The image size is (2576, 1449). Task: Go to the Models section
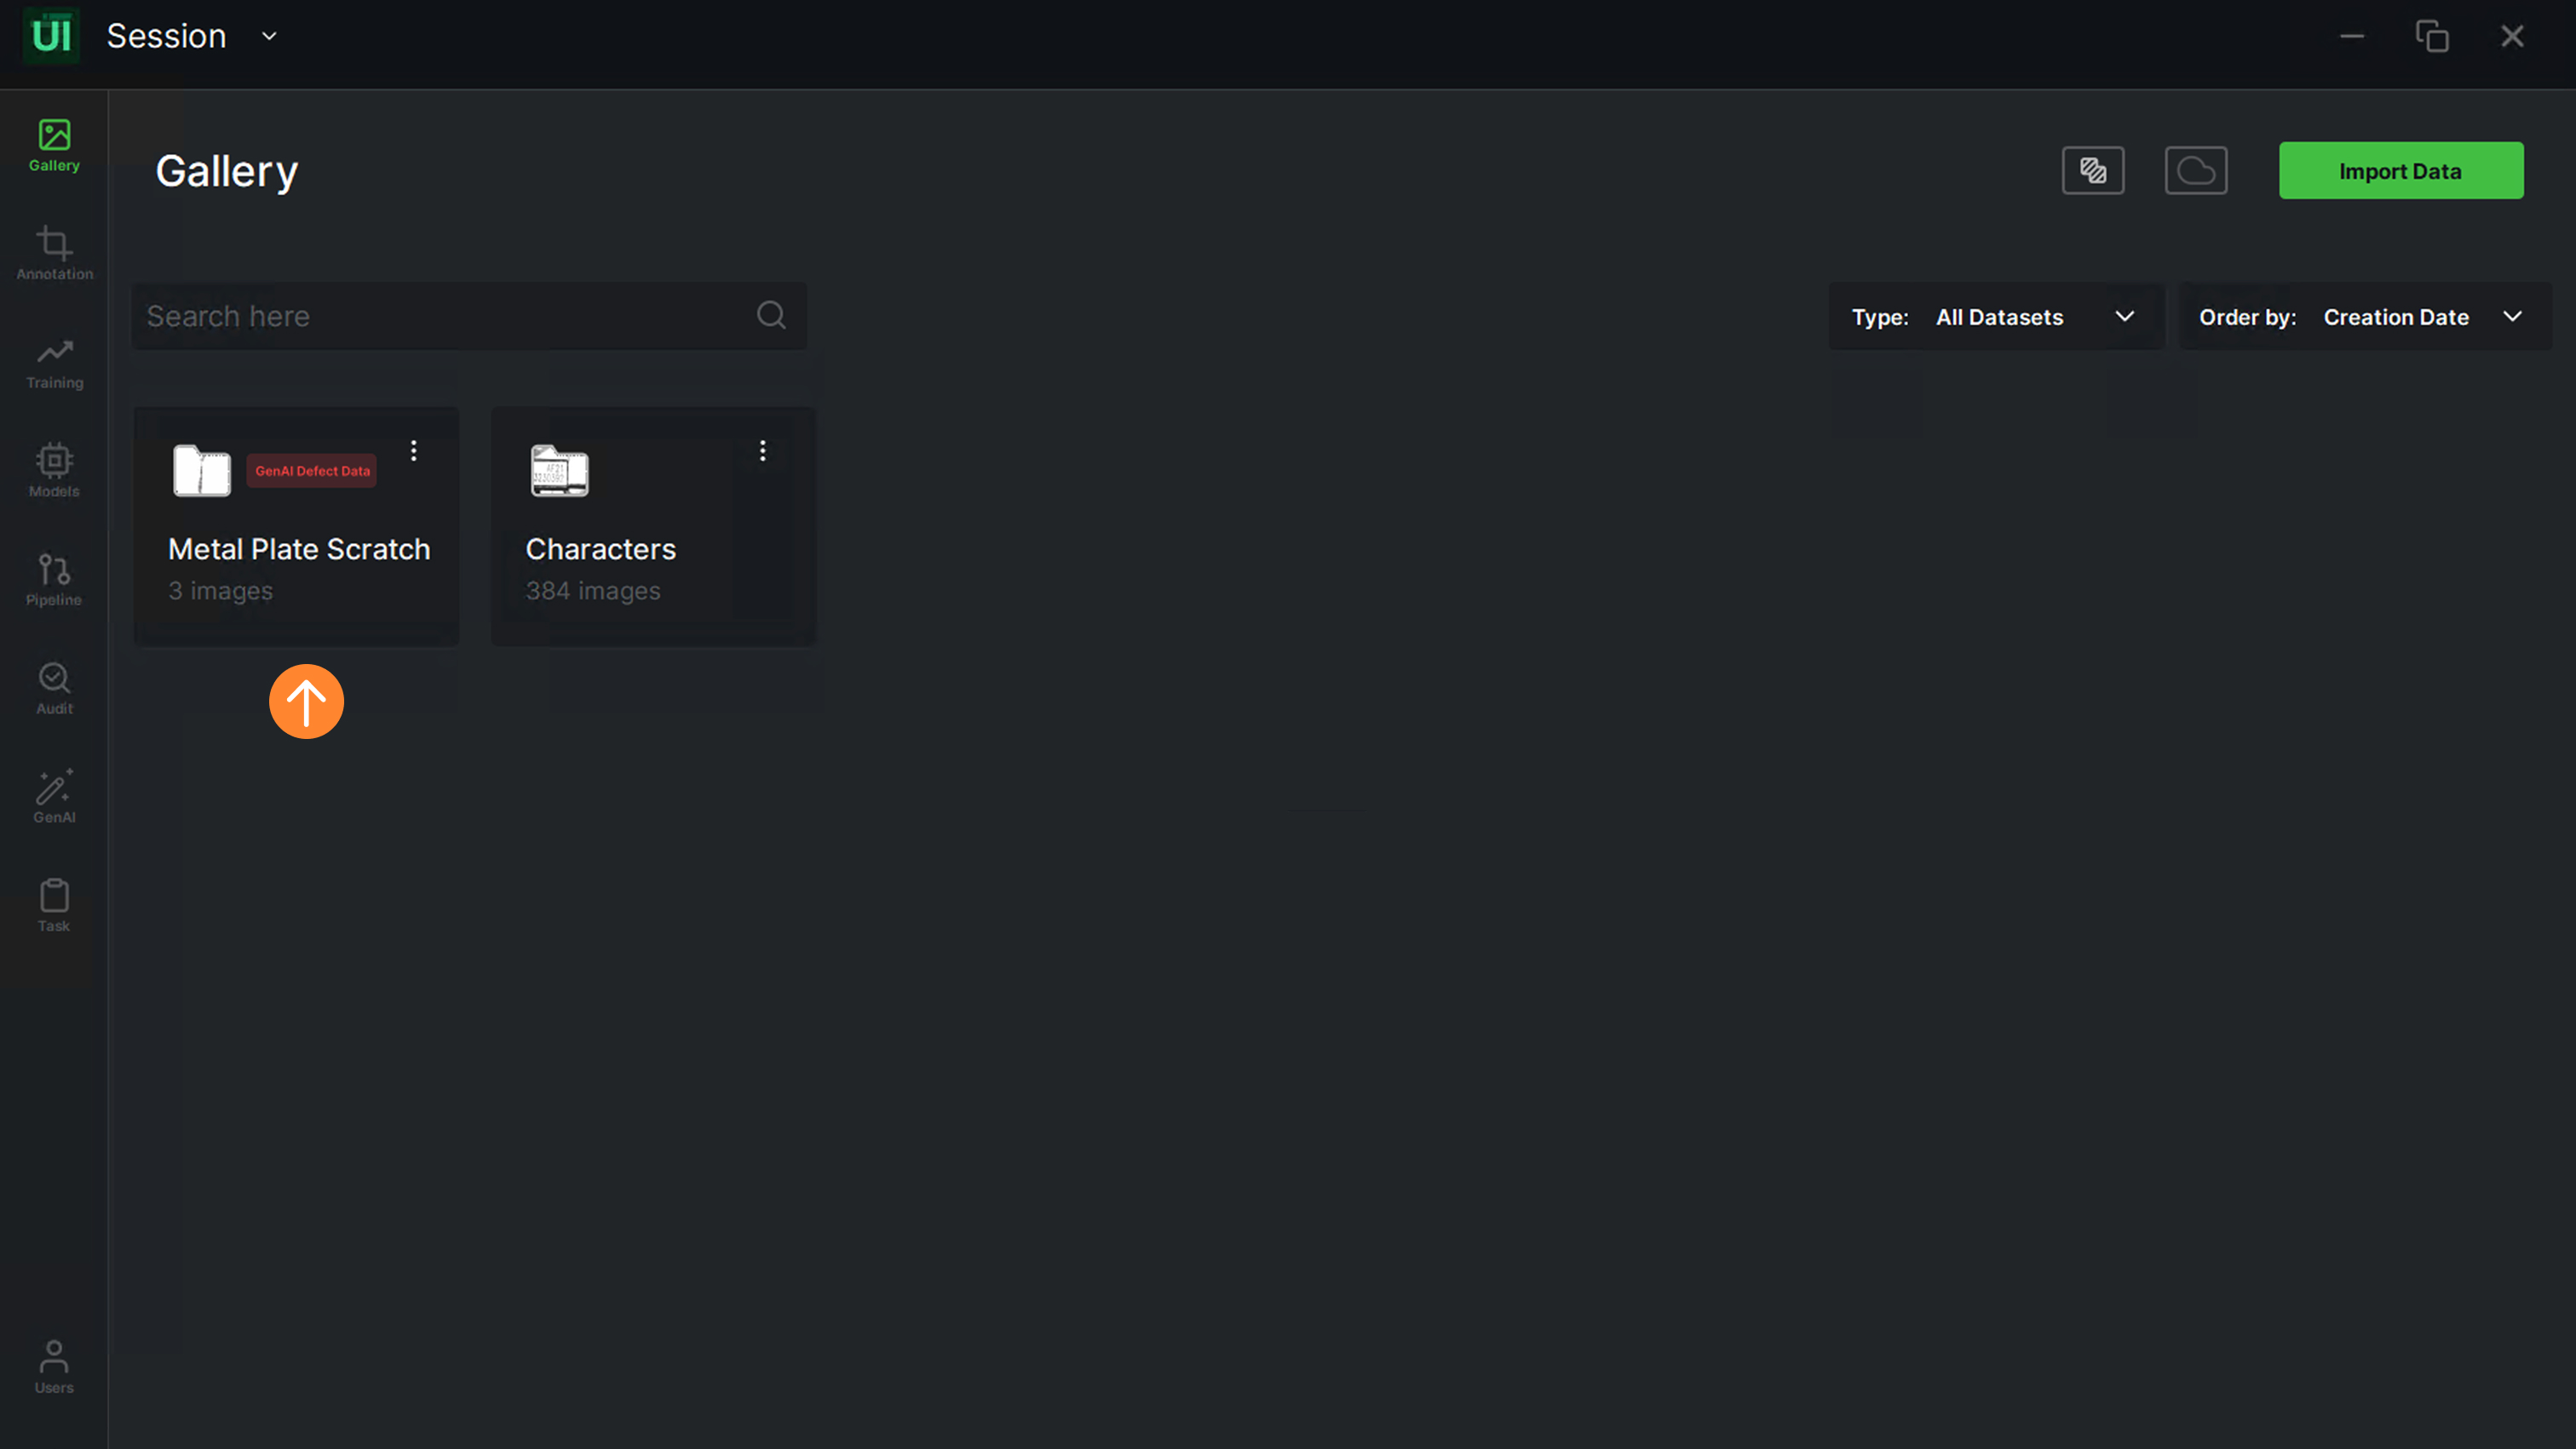(x=54, y=471)
